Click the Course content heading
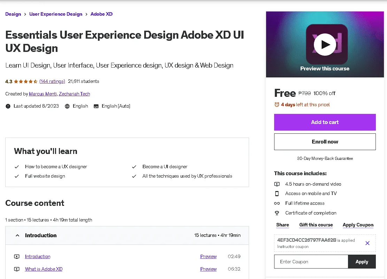This screenshot has width=387, height=279. pyautogui.click(x=35, y=203)
